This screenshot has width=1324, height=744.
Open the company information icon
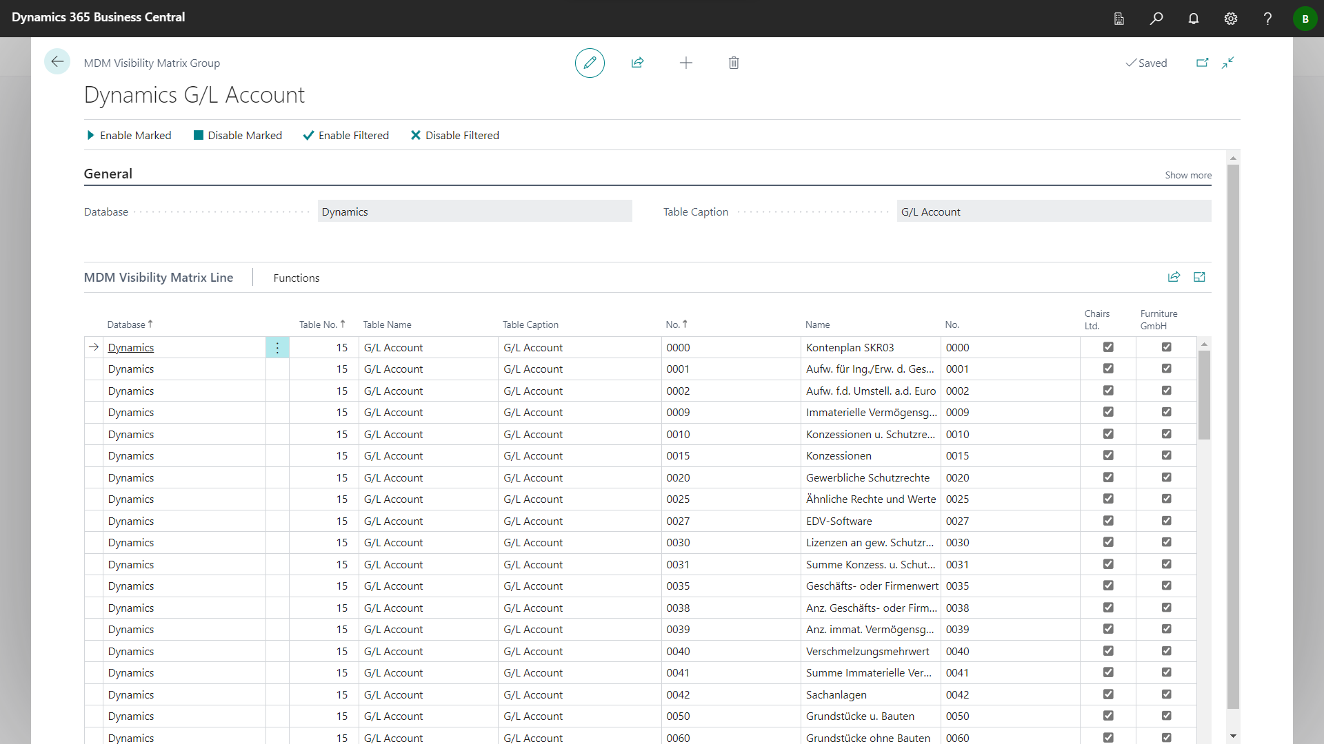click(1119, 19)
